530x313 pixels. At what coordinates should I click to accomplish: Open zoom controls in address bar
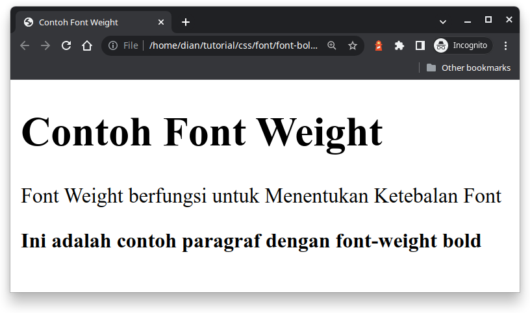pyautogui.click(x=332, y=45)
